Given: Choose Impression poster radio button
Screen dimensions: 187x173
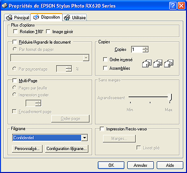Looking at the screenshot, I should click(x=14, y=94).
